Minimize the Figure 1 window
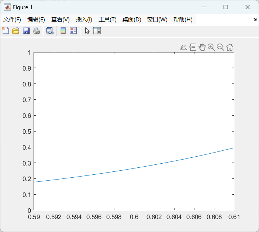The image size is (259, 232). click(x=204, y=7)
